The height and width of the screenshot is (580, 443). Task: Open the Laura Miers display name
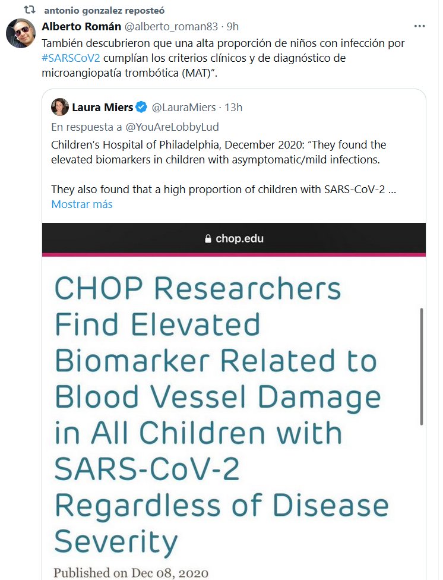point(102,108)
